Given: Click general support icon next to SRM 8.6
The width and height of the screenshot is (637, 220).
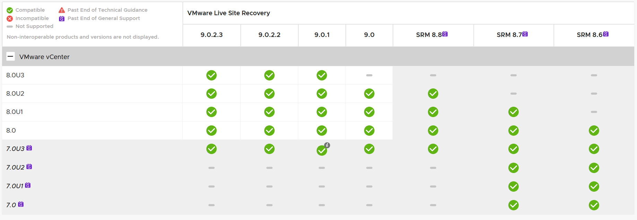Looking at the screenshot, I should pyautogui.click(x=605, y=34).
